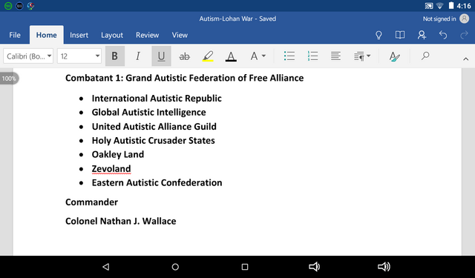The image size is (475, 278).
Task: Undo the last action
Action: (x=443, y=35)
